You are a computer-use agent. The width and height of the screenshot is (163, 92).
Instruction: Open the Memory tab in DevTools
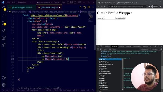[145, 46]
